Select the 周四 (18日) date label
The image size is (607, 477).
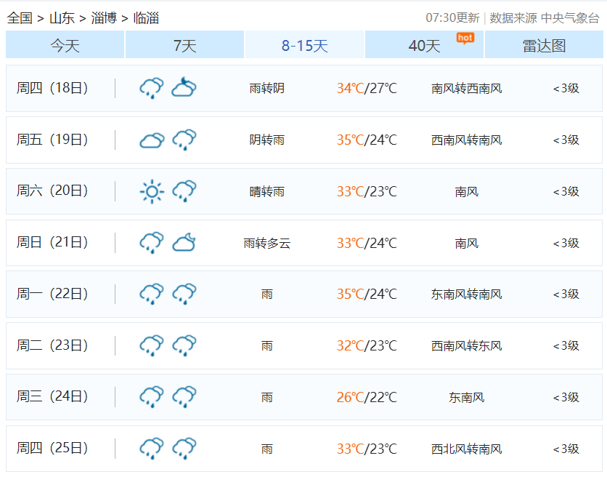[52, 88]
